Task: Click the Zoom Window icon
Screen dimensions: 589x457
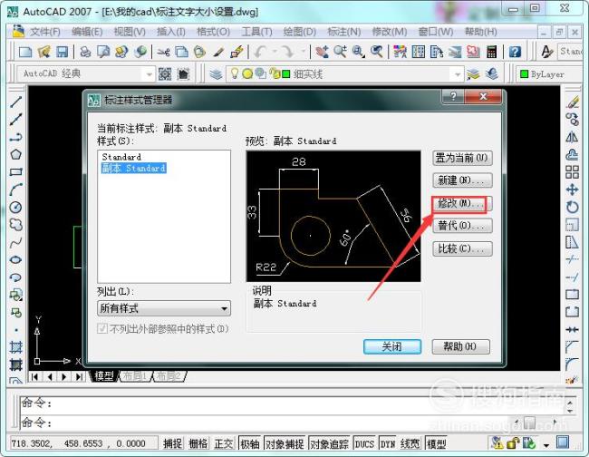Action: tap(359, 52)
